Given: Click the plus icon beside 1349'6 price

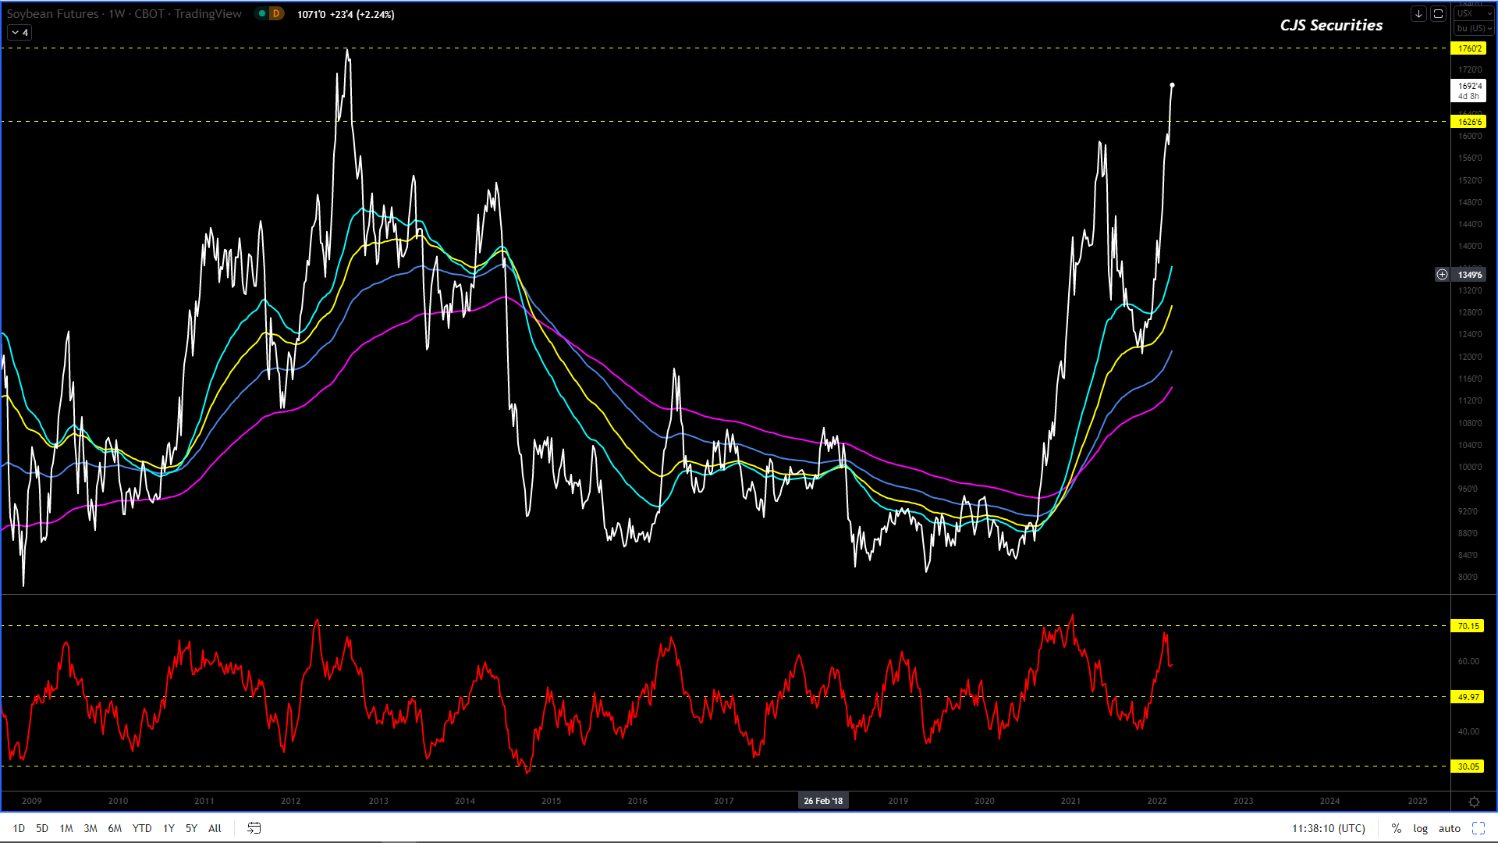Looking at the screenshot, I should click(x=1442, y=274).
